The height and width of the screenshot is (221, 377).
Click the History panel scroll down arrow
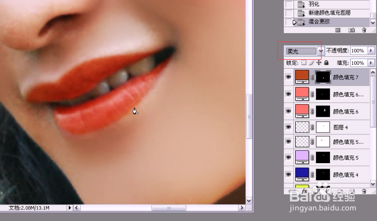pyautogui.click(x=373, y=23)
